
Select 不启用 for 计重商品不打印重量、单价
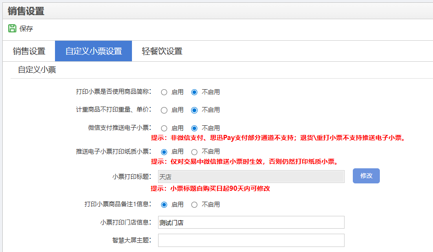(194, 110)
